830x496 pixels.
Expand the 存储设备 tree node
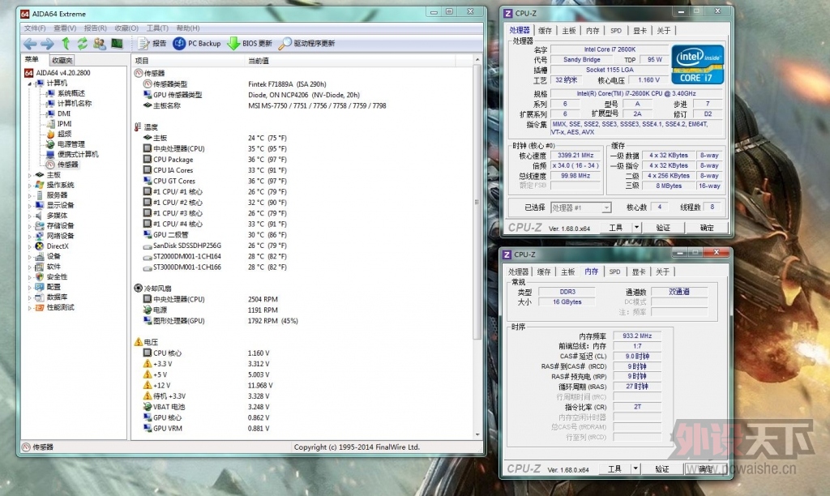tap(30, 225)
